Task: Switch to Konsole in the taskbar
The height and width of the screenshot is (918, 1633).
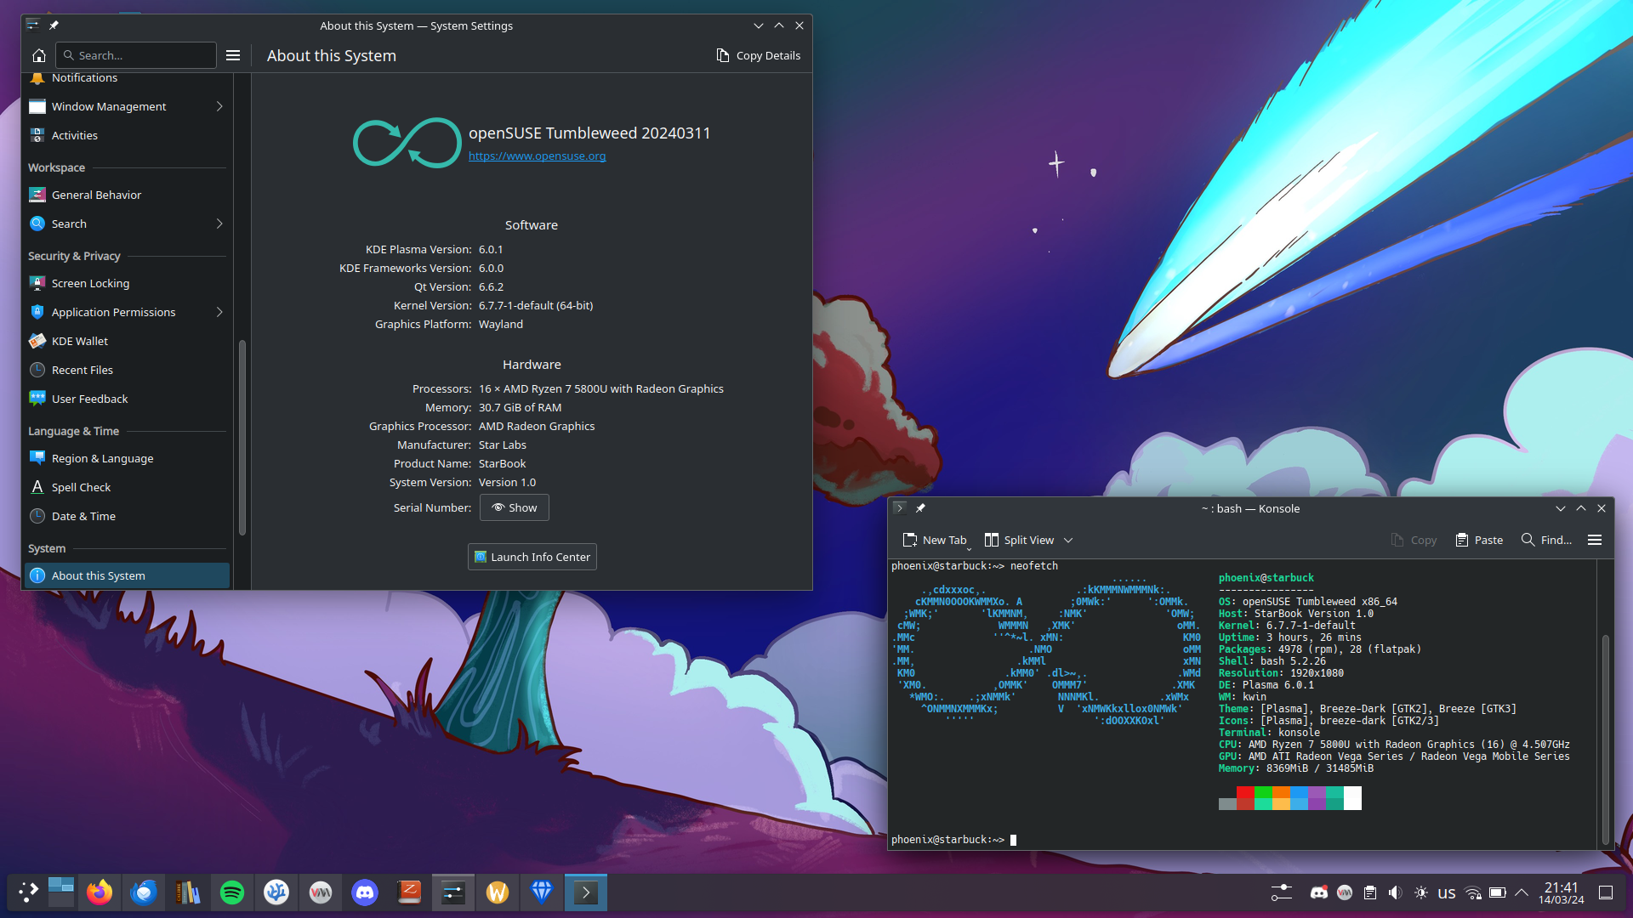Action: tap(586, 892)
